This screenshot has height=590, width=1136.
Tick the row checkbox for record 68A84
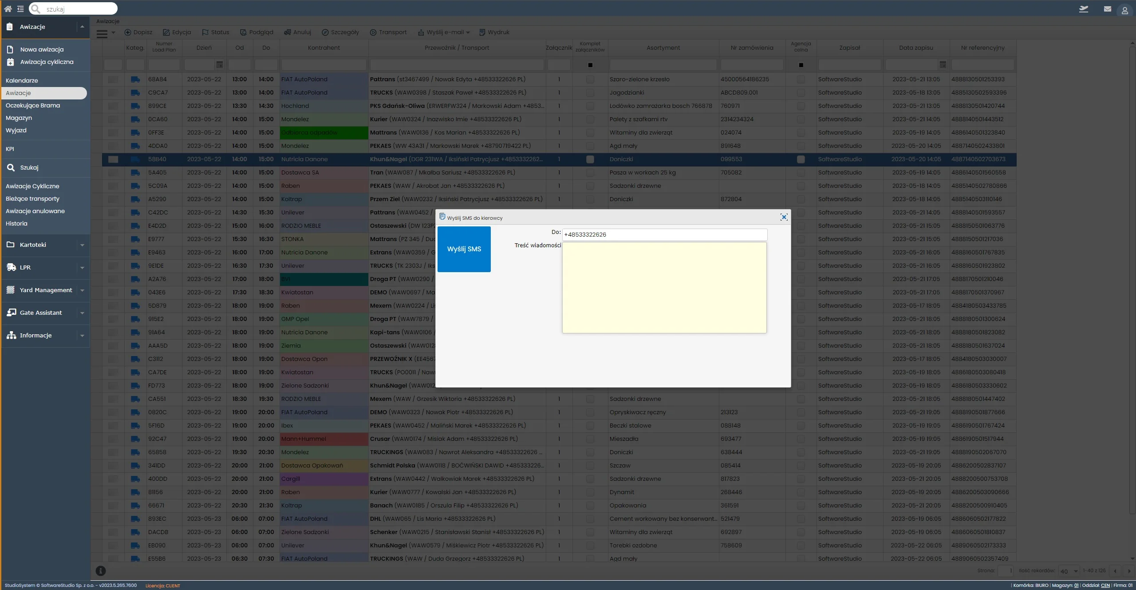tap(113, 79)
